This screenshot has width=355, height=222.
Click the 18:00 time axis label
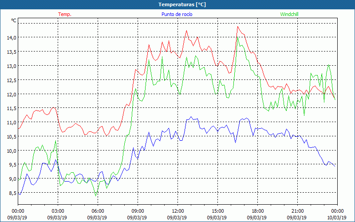click(258, 211)
